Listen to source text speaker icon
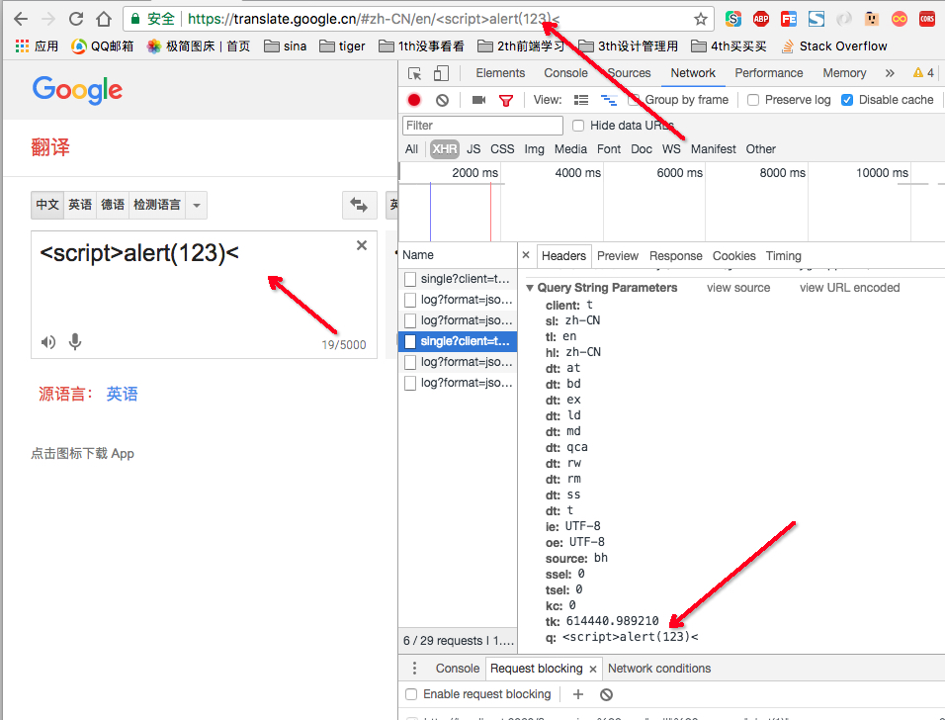This screenshot has height=720, width=945. 48,342
